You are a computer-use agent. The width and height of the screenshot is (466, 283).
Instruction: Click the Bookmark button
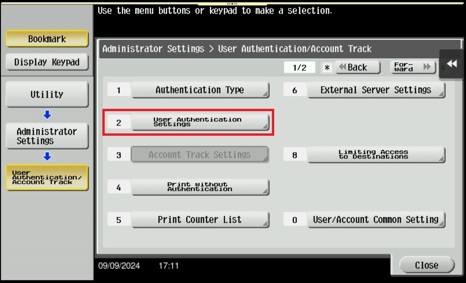[47, 39]
